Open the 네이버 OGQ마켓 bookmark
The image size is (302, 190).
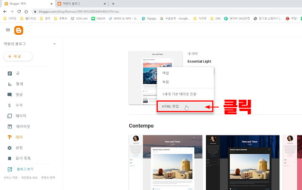237,19
